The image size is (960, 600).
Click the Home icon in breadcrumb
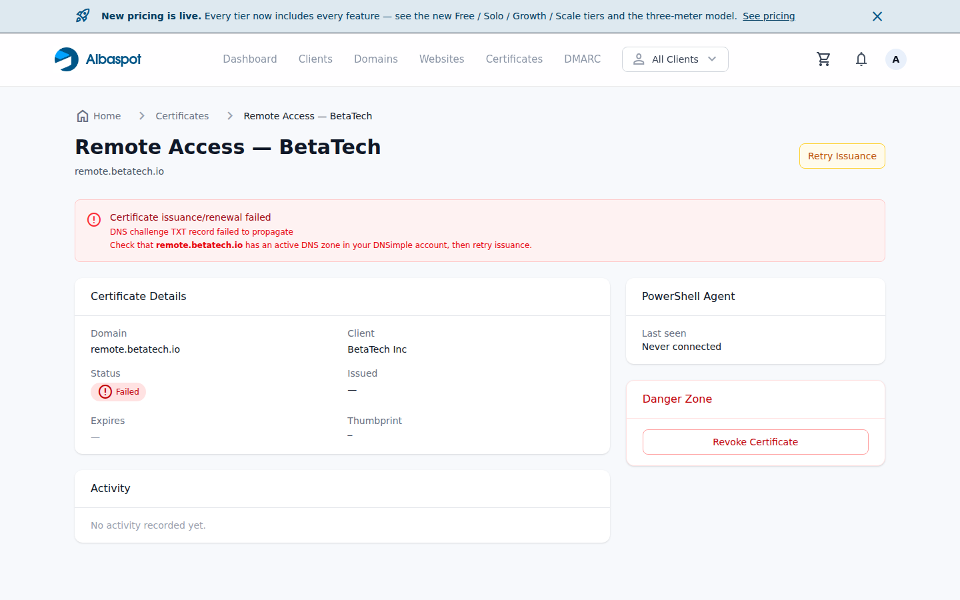[83, 116]
